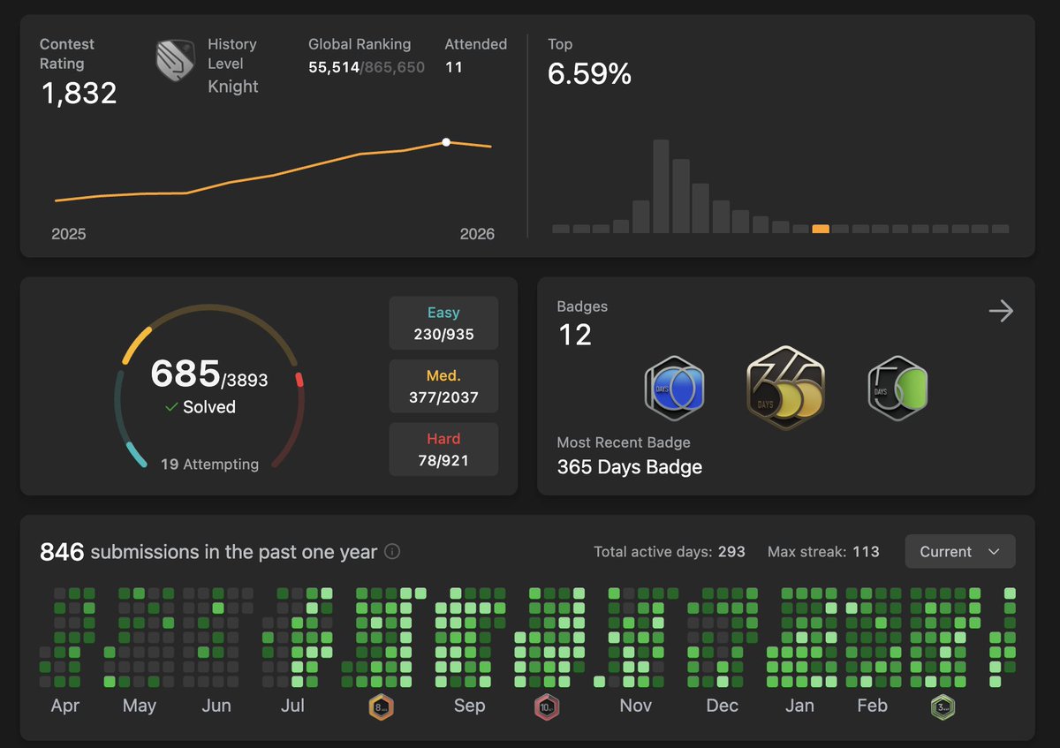Screen dimensions: 1060x748
Task: Click the Attended count 11
Action: point(453,67)
